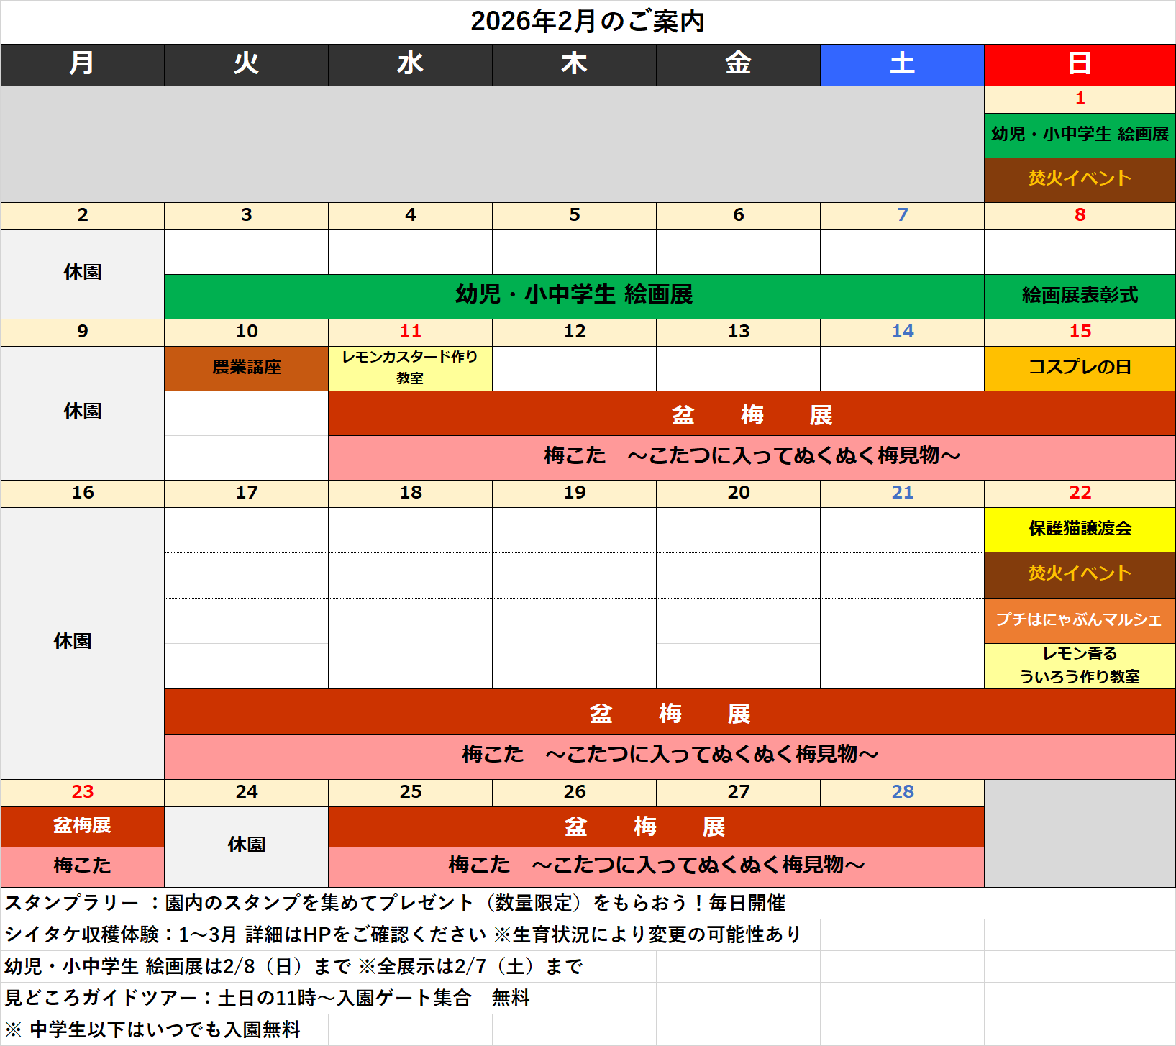Click the 焚火イベント cell on February 1
Viewport: 1176px width, 1046px height.
pos(1079,179)
